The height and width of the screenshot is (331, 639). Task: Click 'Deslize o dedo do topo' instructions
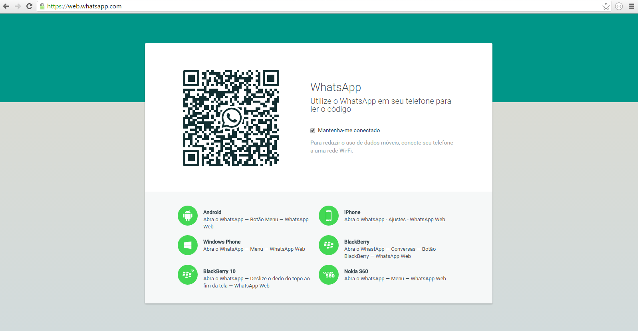[256, 282]
